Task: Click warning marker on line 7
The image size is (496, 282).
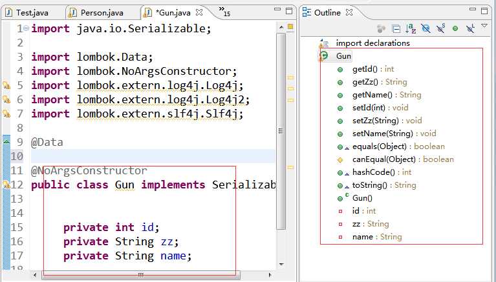Action: (6, 114)
